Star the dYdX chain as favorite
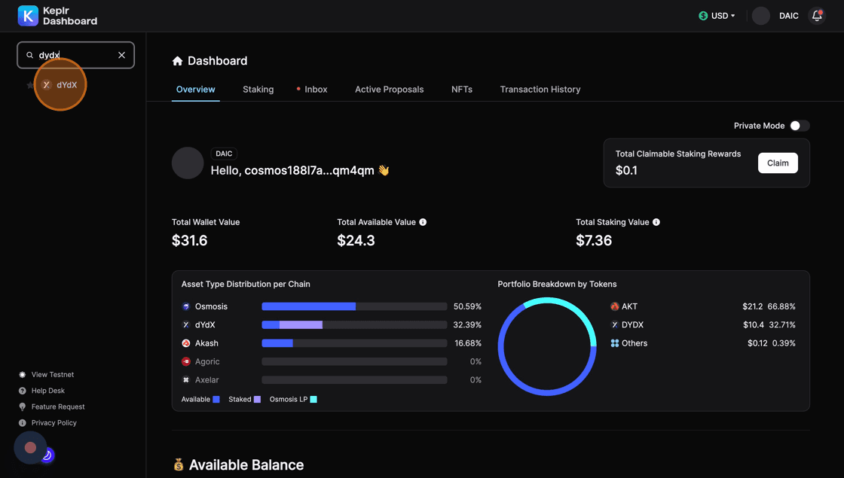This screenshot has width=844, height=478. click(30, 85)
